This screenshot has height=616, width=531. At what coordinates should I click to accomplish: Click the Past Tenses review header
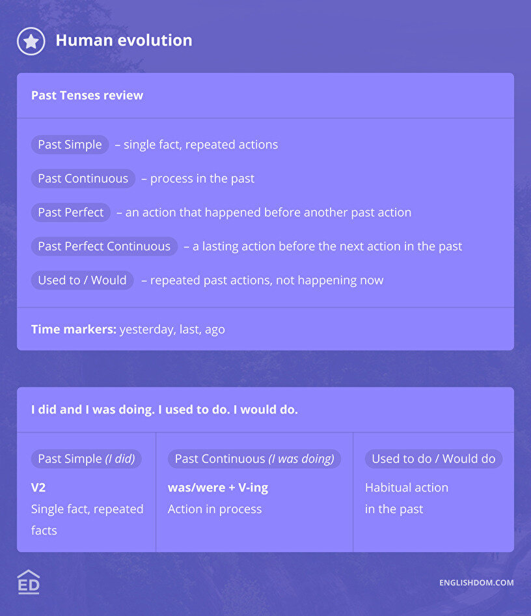[x=87, y=95]
